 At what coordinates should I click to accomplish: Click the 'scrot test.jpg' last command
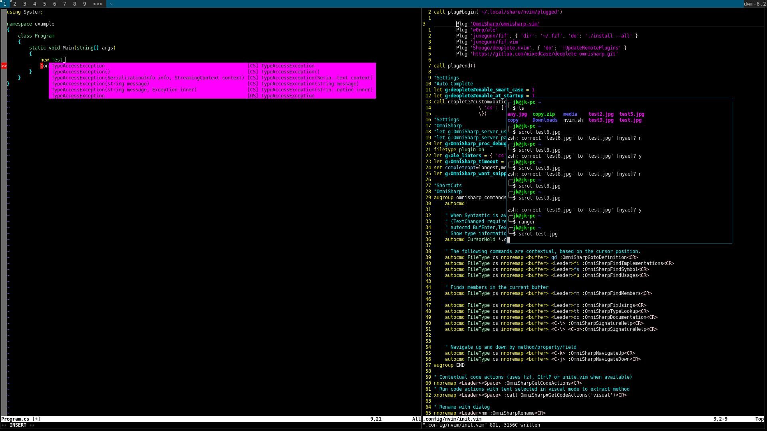[538, 234]
